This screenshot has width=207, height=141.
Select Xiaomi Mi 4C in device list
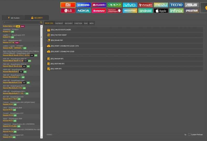click(8, 104)
